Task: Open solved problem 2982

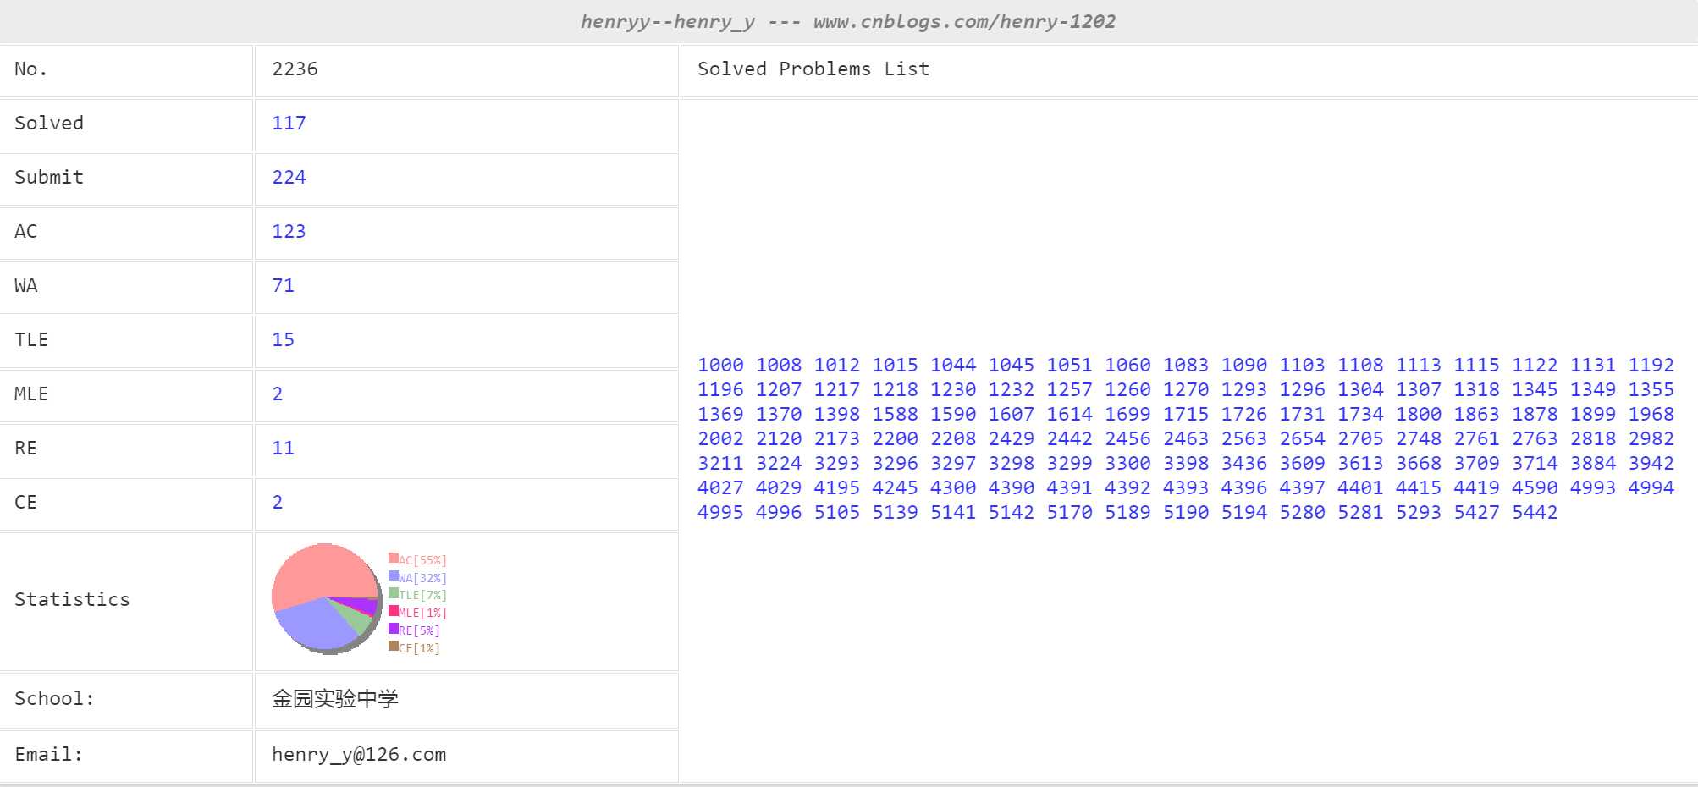Action: click(1651, 439)
